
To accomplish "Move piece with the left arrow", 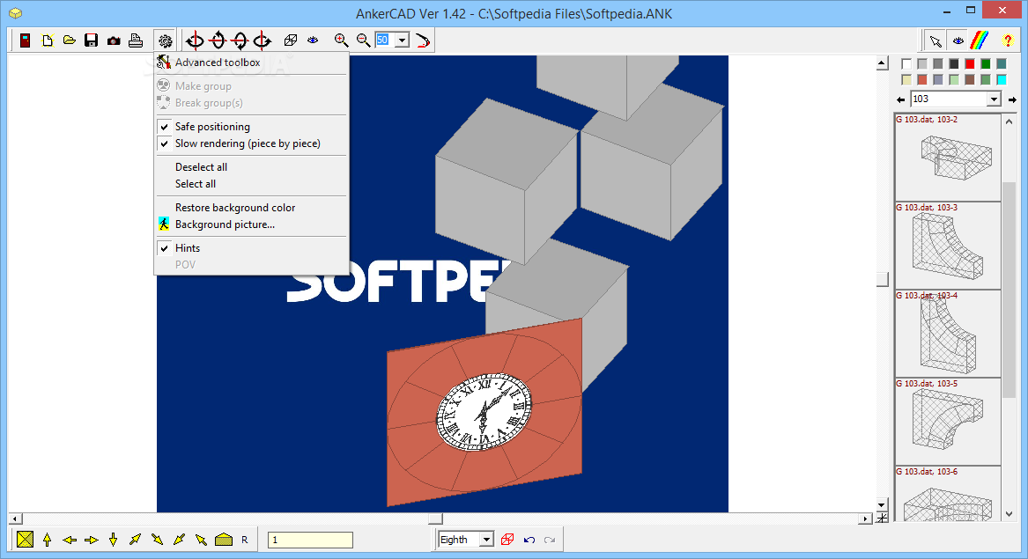I will click(x=70, y=540).
